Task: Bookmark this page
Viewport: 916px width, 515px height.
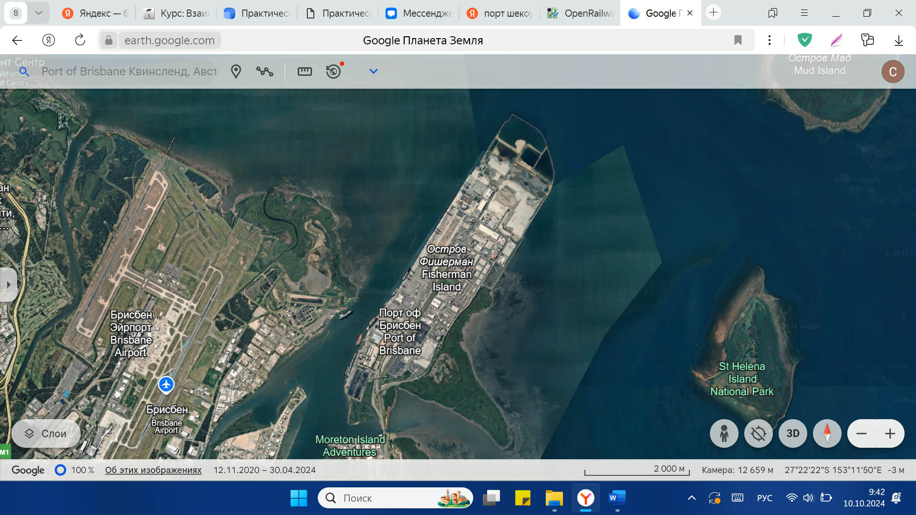Action: point(738,41)
